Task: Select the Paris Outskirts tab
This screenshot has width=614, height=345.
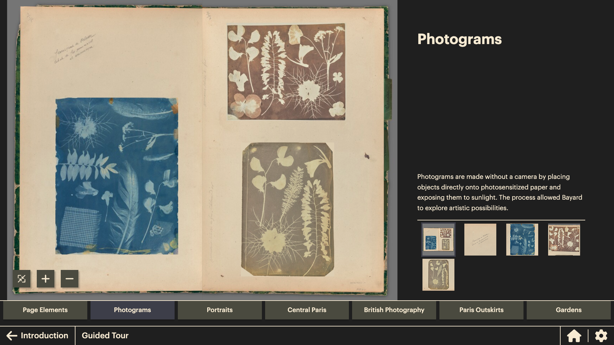Action: (x=481, y=310)
